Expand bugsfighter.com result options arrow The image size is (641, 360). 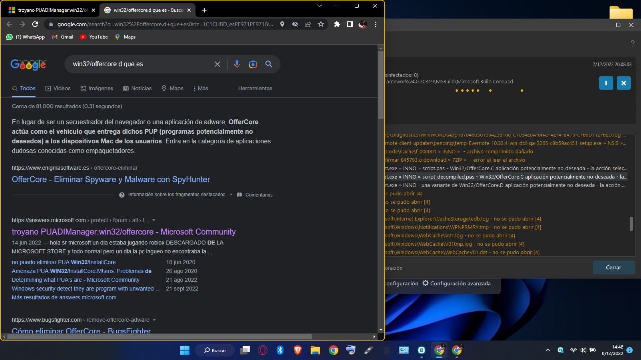pos(154,320)
